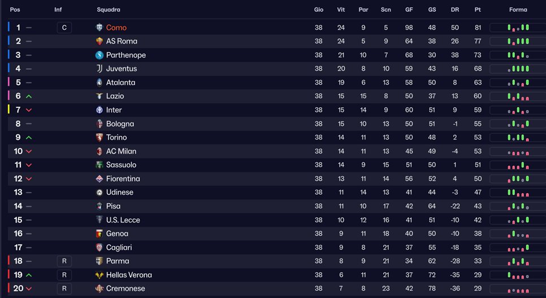Image resolution: width=546 pixels, height=298 pixels.
Task: Click the AC Milan club crest
Action: point(99,151)
